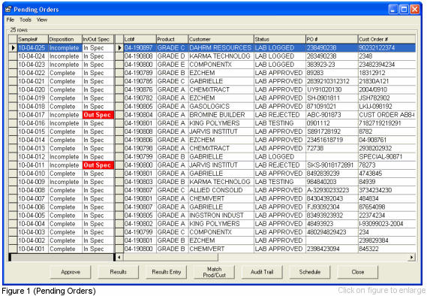Select sample 10-04-017
This screenshot has height=296, width=427.
click(33, 115)
